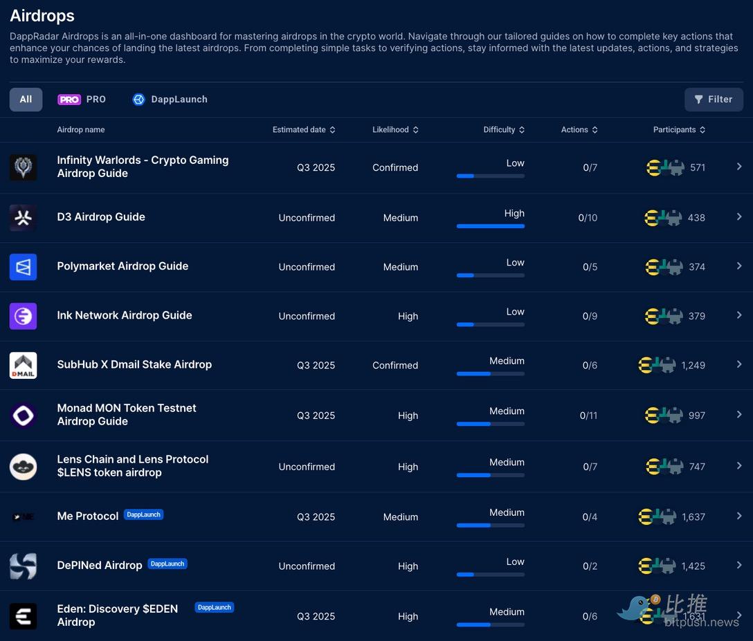Click the Lens Chain logo icon
Screen dimensions: 753x641
[23, 466]
